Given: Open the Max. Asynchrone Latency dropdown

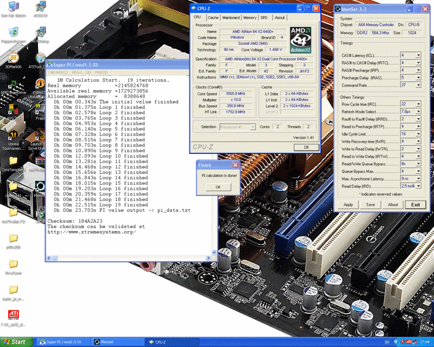Looking at the screenshot, I should [418, 178].
